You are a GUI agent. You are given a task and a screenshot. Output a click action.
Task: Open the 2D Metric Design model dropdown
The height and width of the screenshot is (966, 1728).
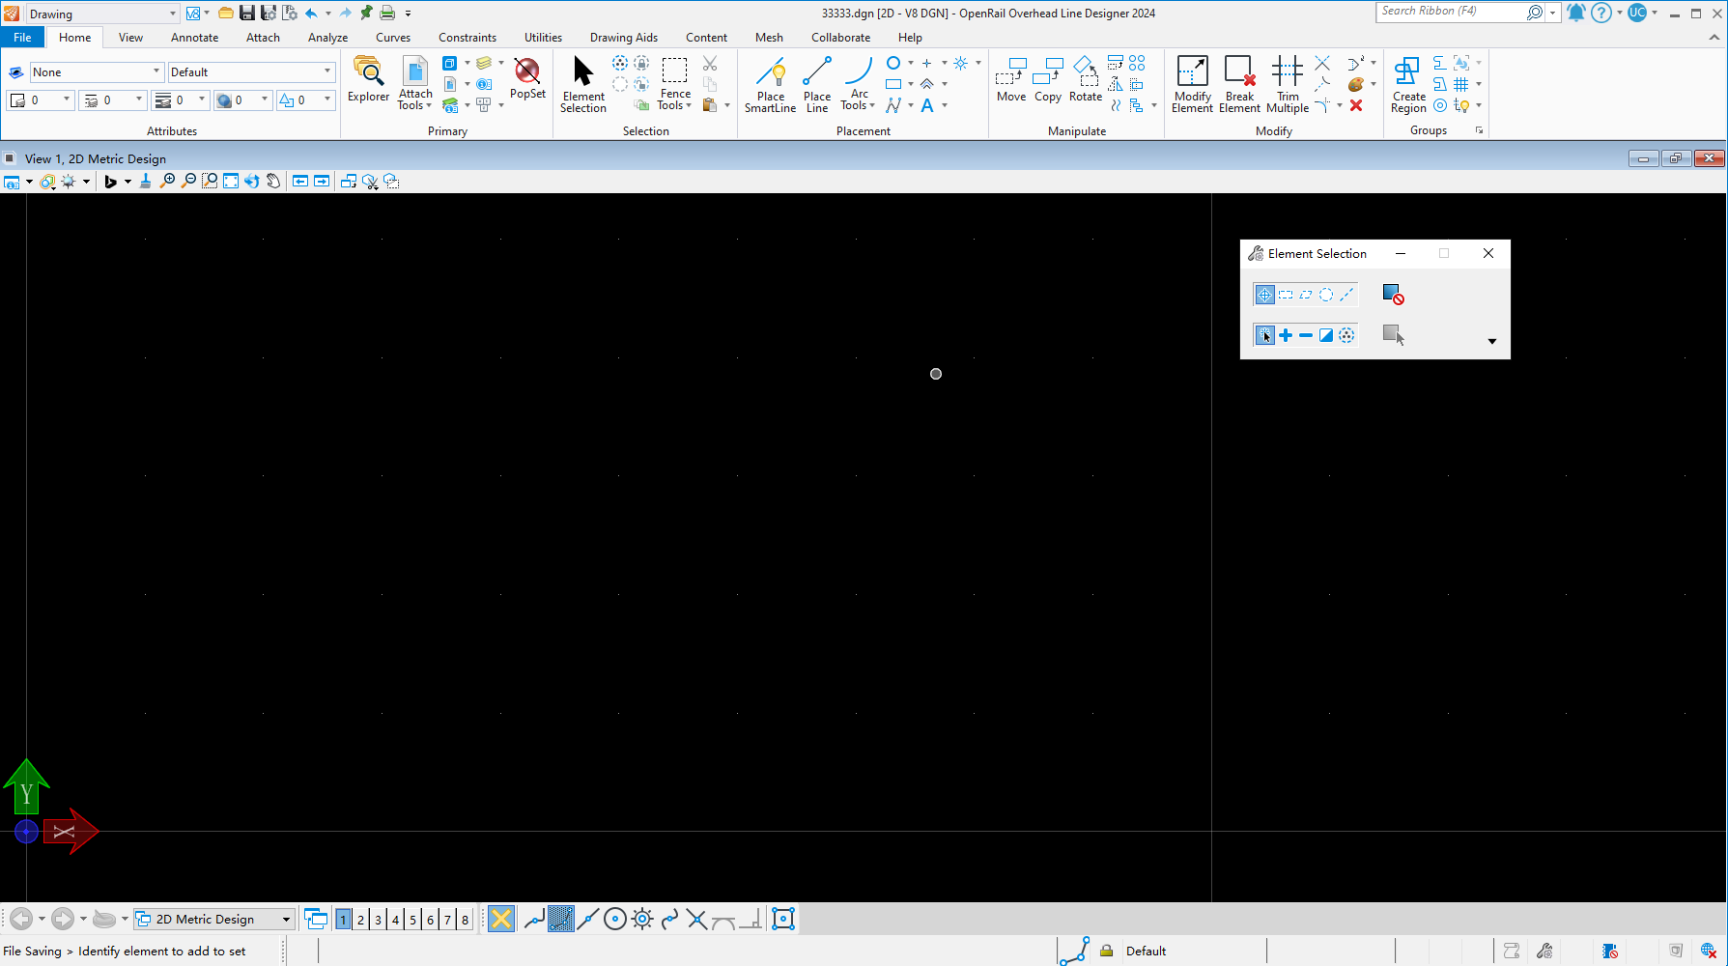[x=286, y=920]
